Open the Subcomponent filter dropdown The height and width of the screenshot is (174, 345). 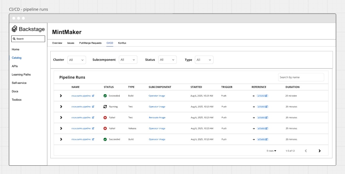click(128, 60)
